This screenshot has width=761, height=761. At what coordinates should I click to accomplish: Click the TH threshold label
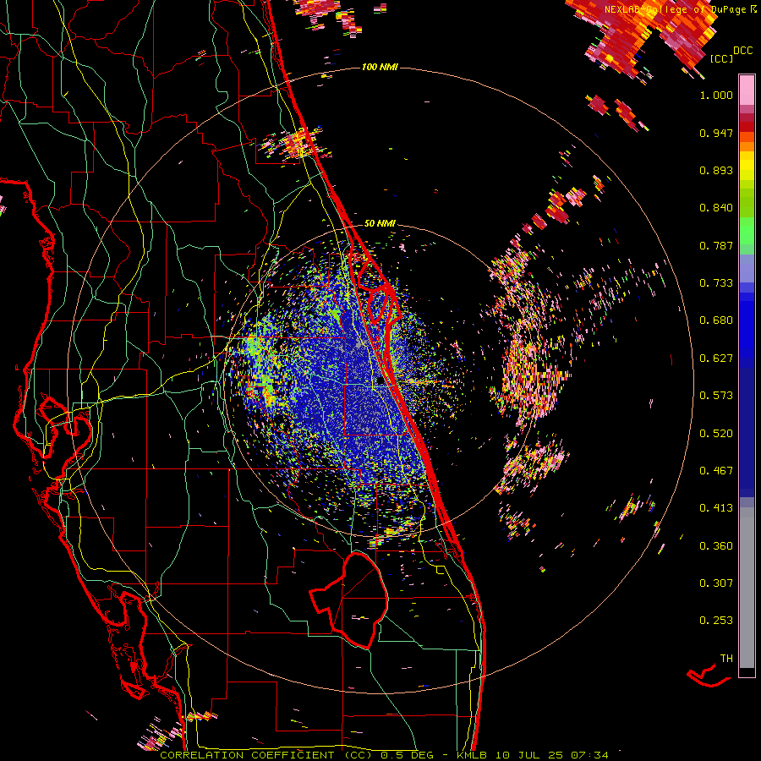tap(726, 659)
